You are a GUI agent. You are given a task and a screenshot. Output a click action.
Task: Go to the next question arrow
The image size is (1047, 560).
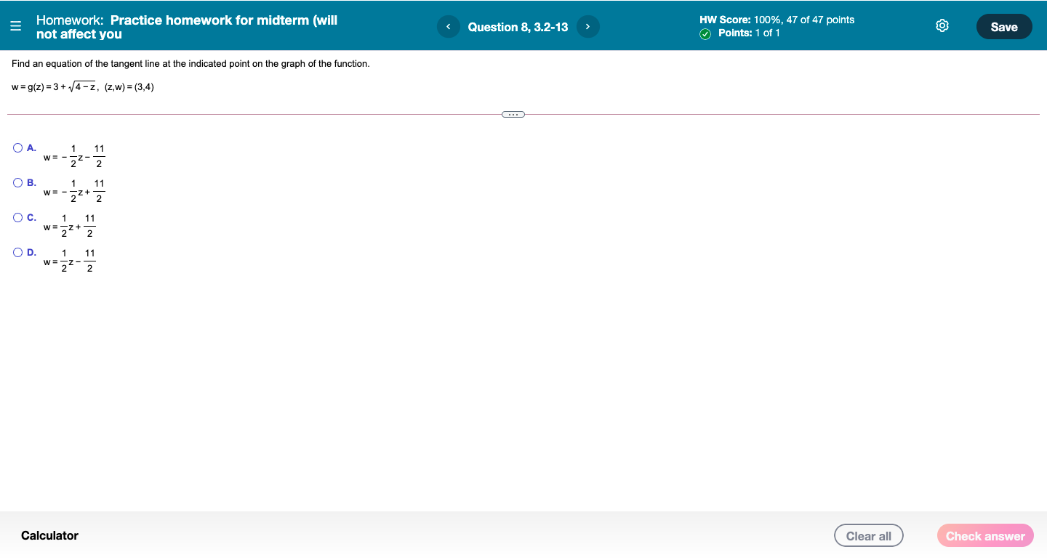[587, 27]
